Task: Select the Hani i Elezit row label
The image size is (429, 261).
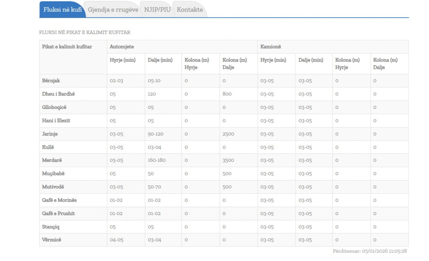Action: 56,121
